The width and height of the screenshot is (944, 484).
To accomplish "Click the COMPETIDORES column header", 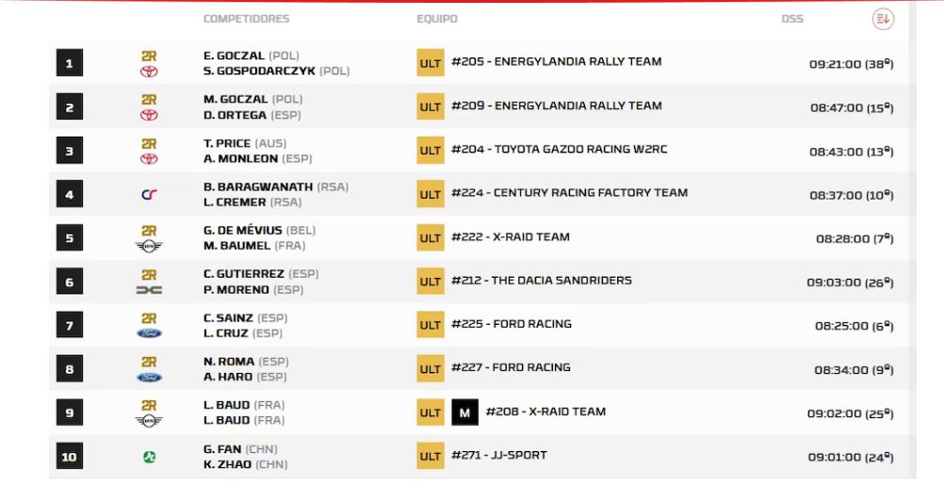I will click(x=246, y=19).
